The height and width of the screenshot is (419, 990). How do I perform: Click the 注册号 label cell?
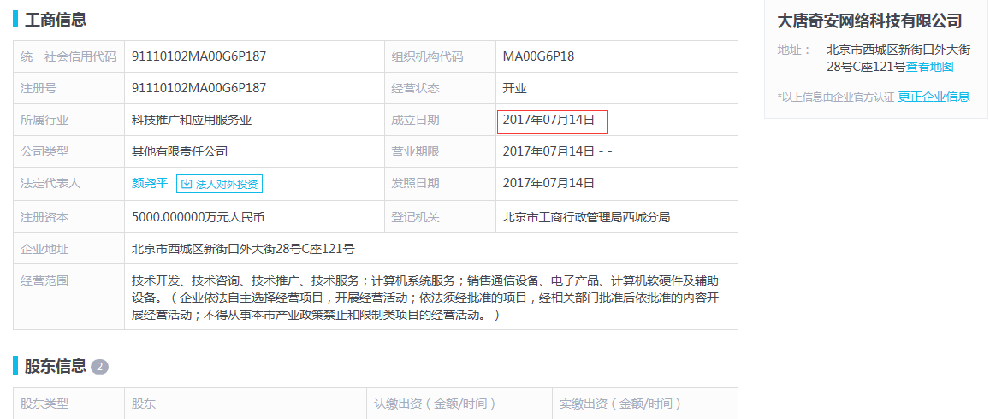pyautogui.click(x=68, y=88)
